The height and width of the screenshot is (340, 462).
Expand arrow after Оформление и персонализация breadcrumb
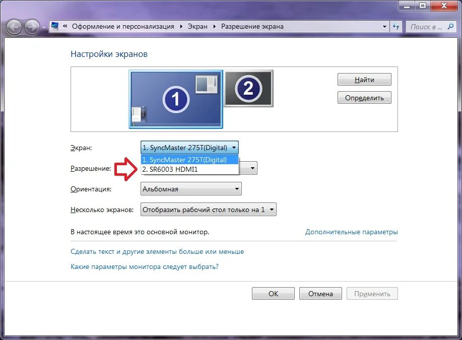click(181, 27)
